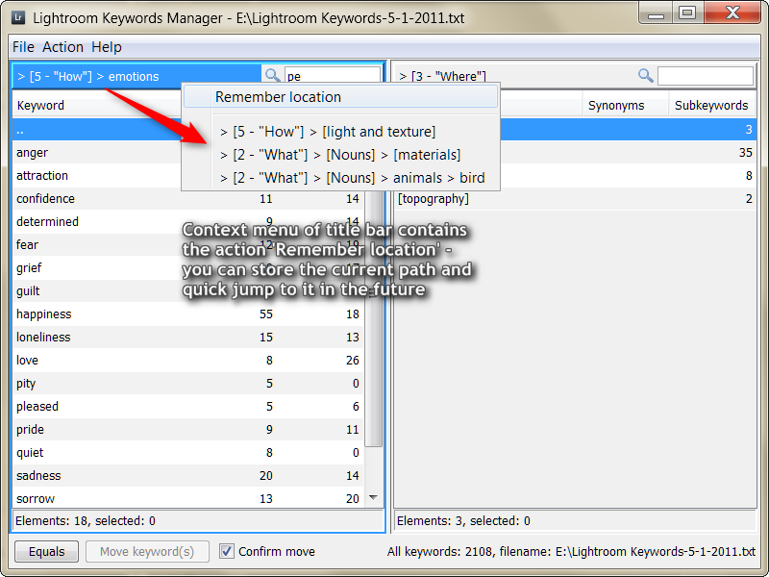Select the 'pleased' keyword row
Viewport: 769px width, 577px height.
(188, 406)
